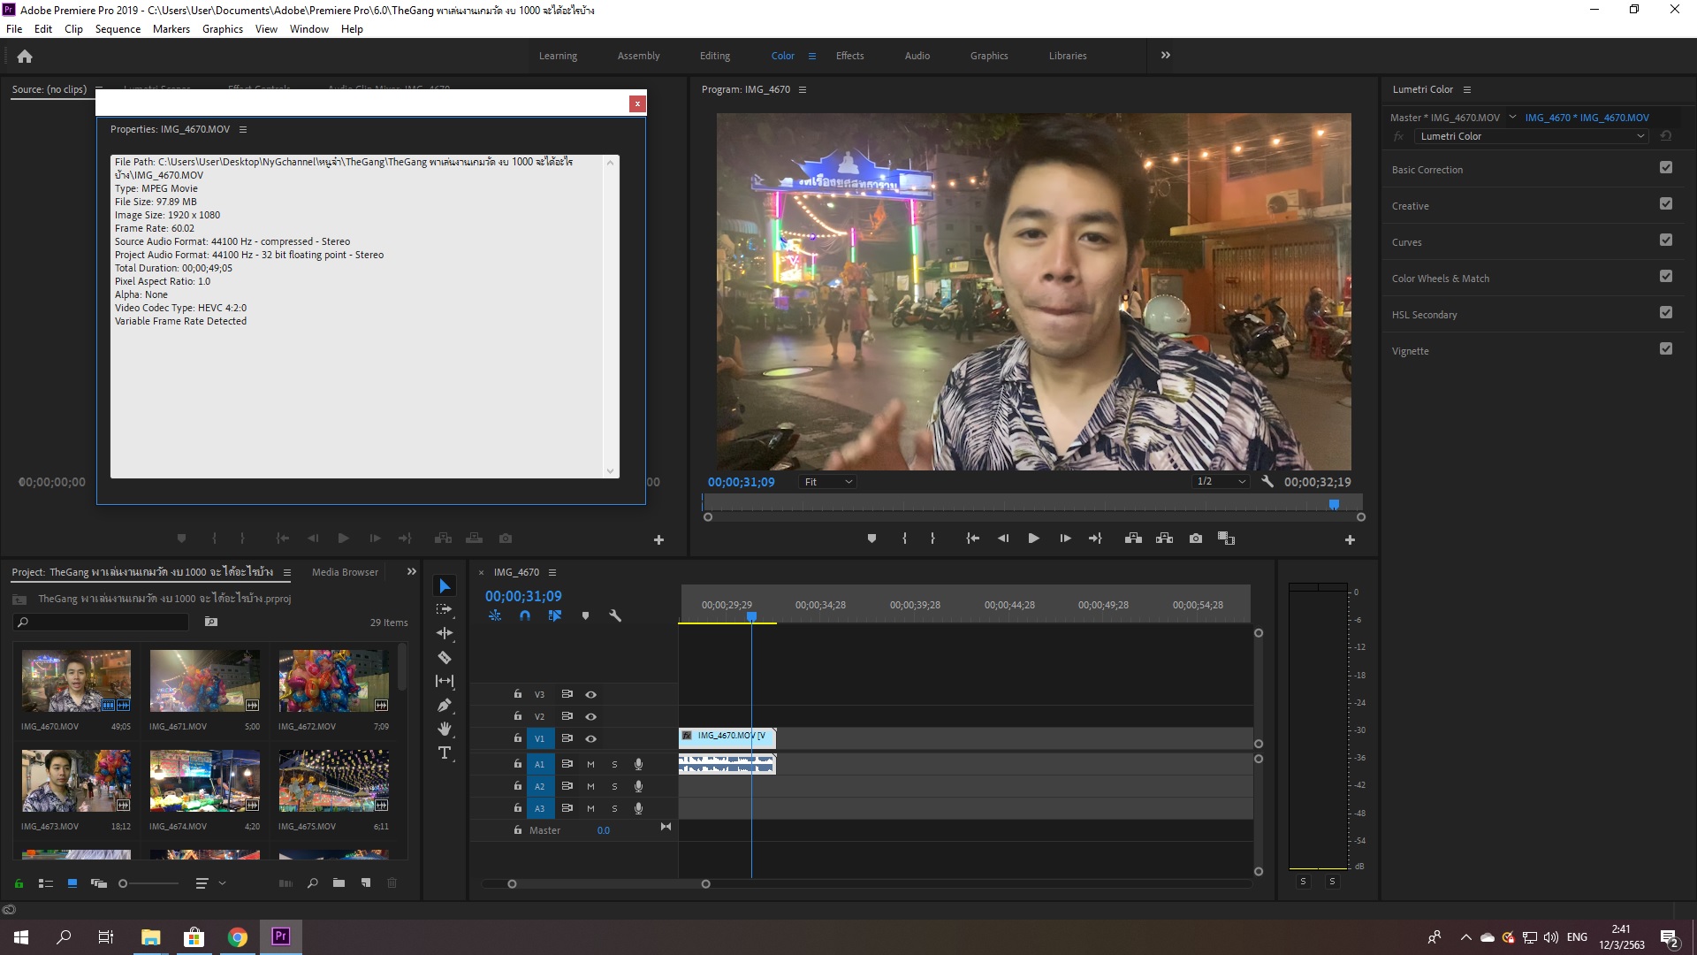Expand Project panel overflow chevron
This screenshot has height=955, width=1697.
click(x=411, y=571)
